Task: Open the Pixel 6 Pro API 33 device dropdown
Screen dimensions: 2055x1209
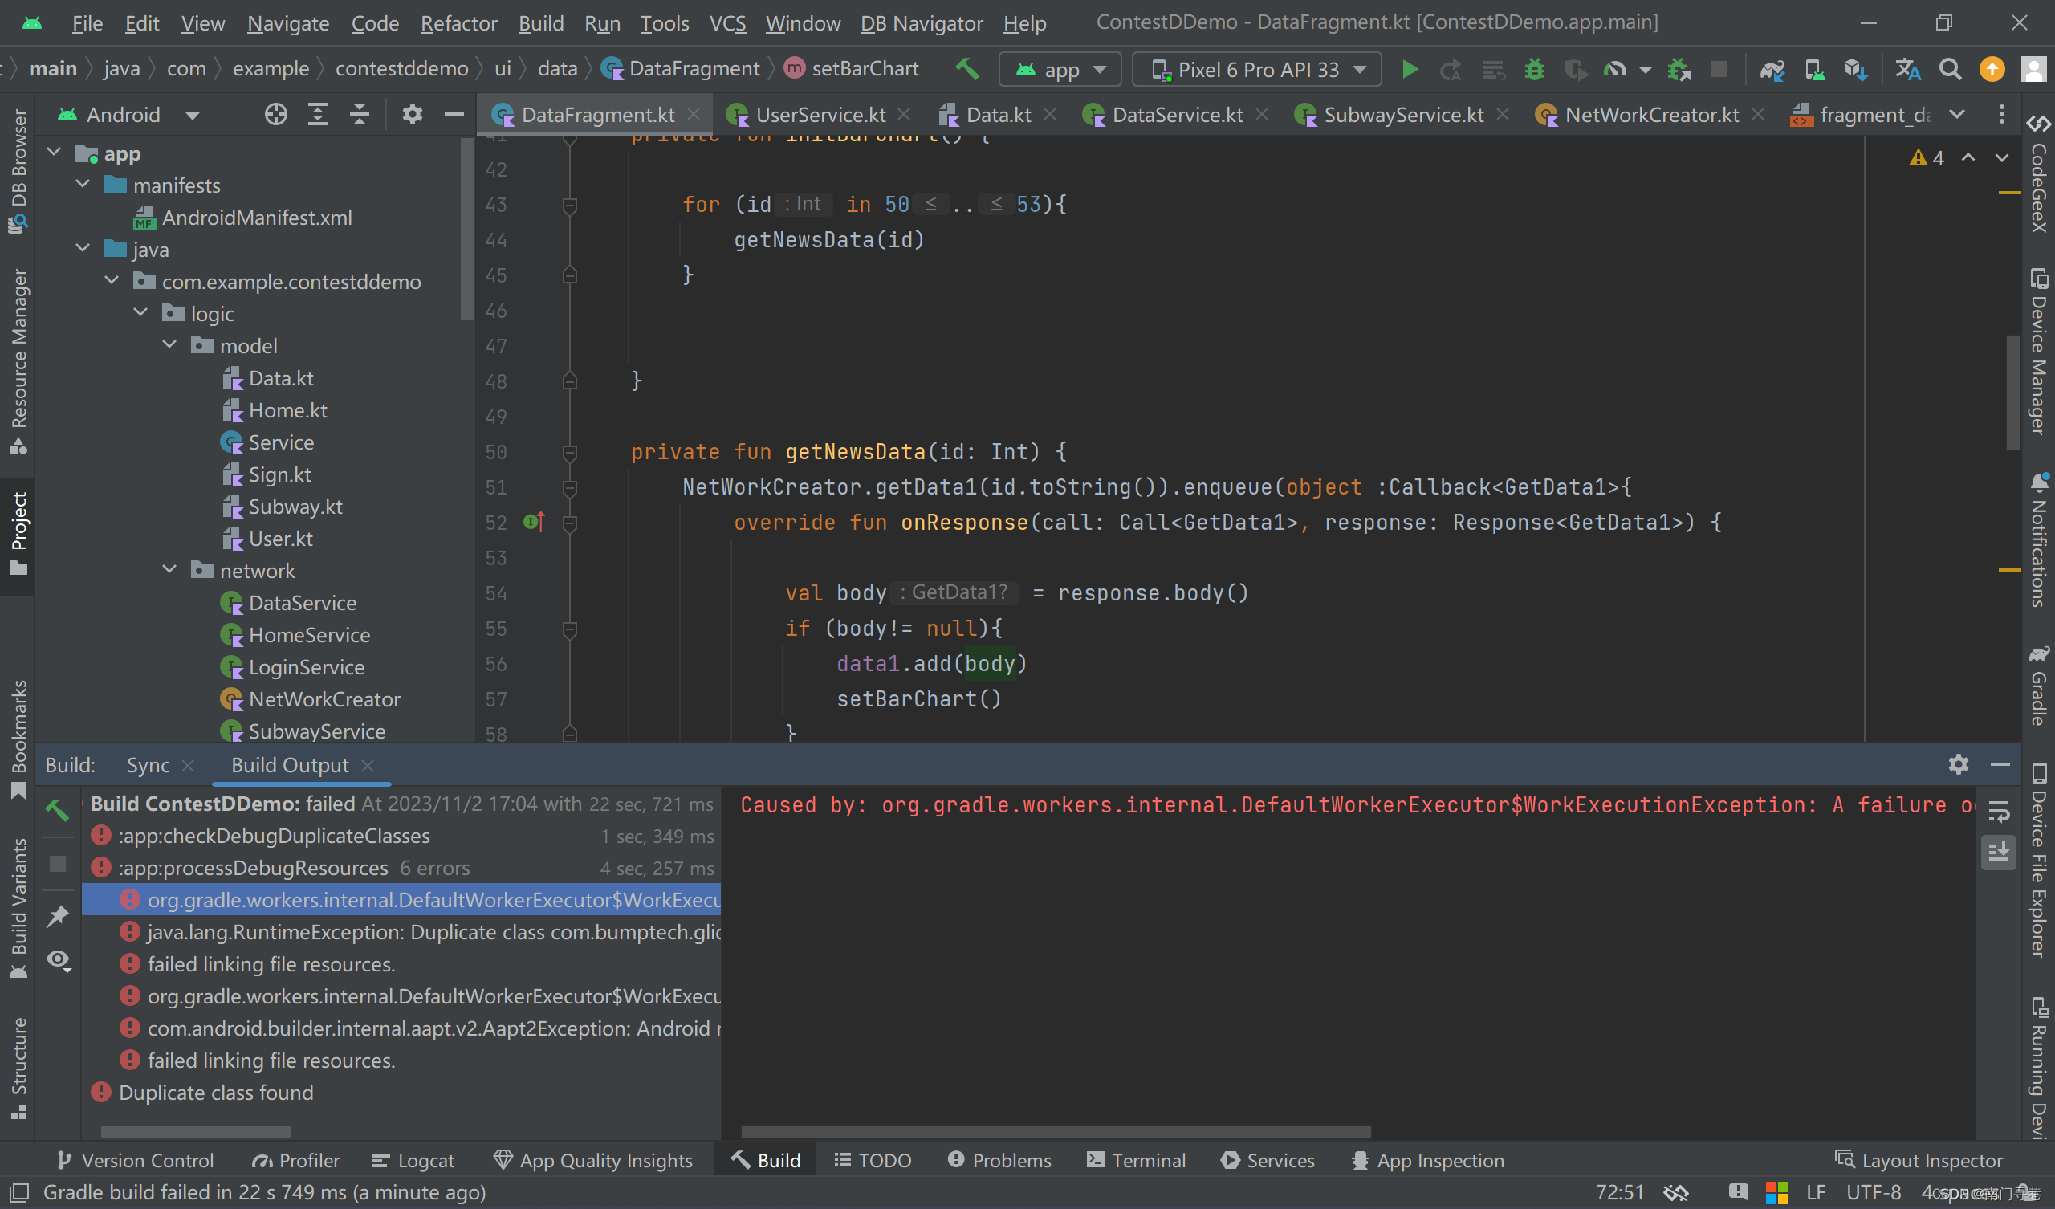Action: [1256, 69]
